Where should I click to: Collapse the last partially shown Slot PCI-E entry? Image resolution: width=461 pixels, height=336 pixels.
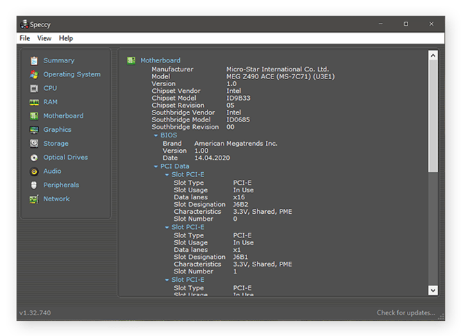coord(167,280)
